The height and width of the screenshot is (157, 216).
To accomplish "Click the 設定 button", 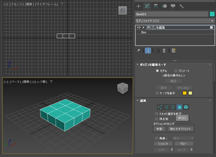I will point(164,88).
